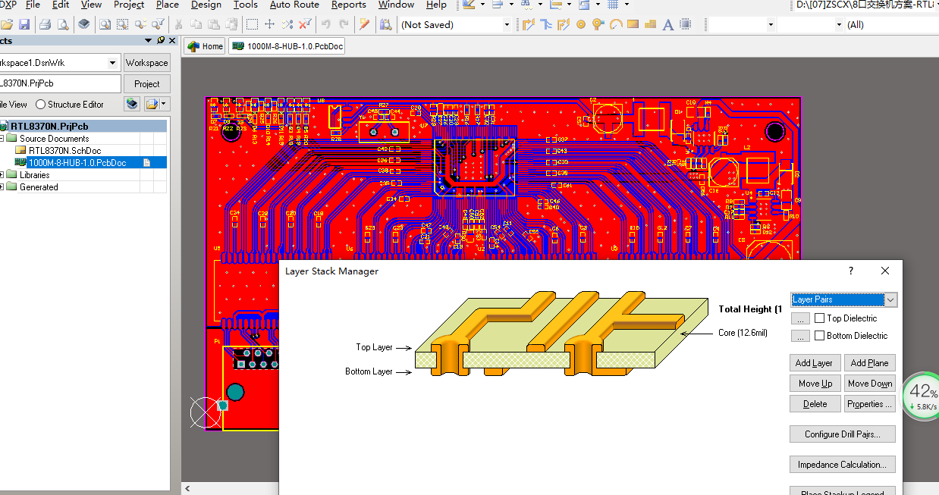Click the Delete button in Layer Stack Manager
The width and height of the screenshot is (939, 495).
(x=815, y=404)
